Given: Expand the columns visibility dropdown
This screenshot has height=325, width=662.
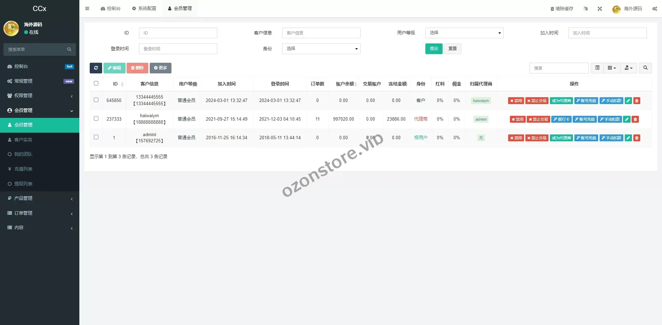Looking at the screenshot, I should click(612, 68).
